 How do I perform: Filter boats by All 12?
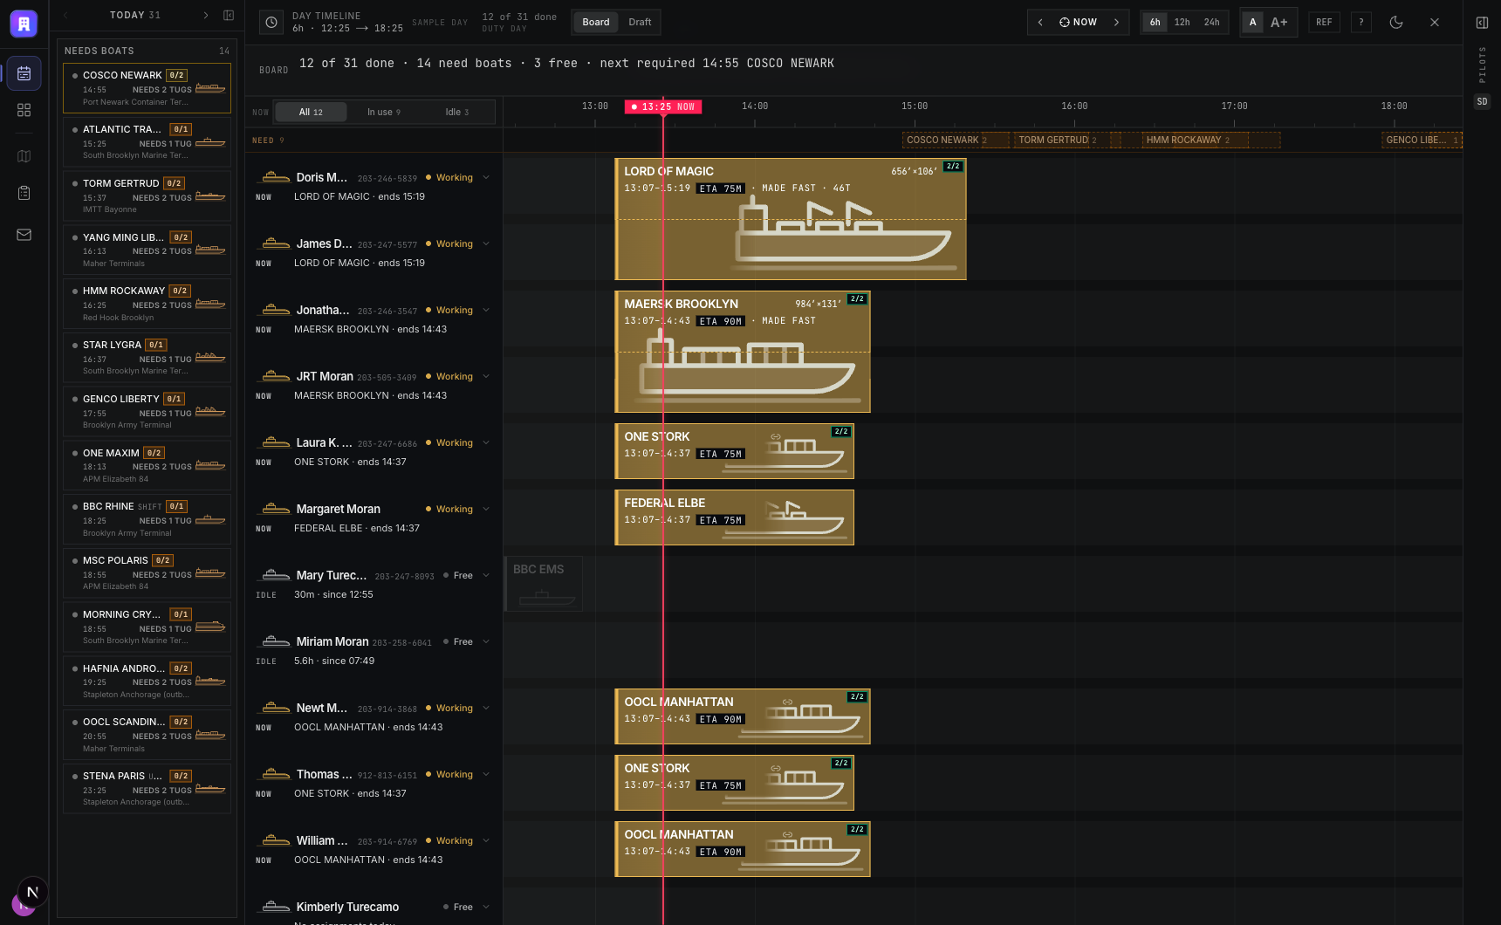click(311, 113)
